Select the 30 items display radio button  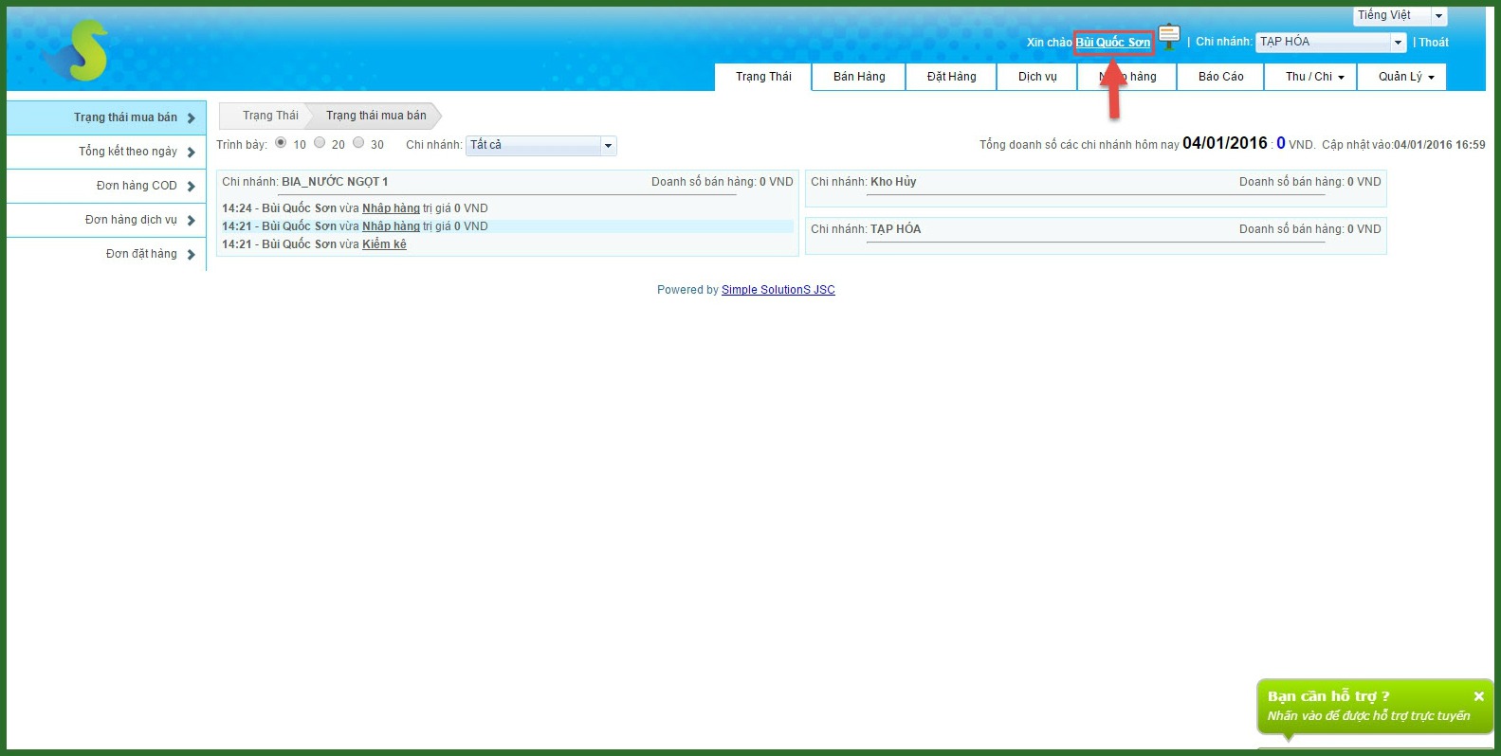(358, 143)
